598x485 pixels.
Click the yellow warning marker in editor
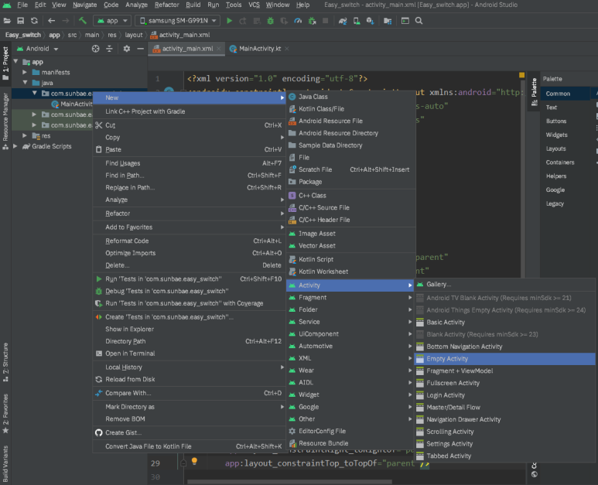[x=521, y=75]
